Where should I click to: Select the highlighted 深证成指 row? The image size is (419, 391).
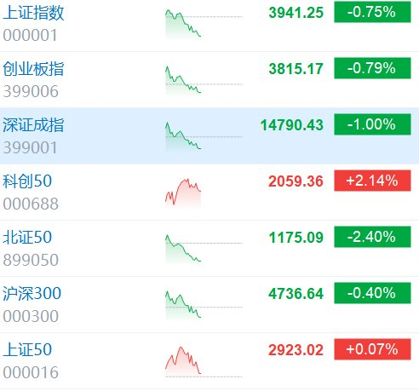(x=209, y=135)
